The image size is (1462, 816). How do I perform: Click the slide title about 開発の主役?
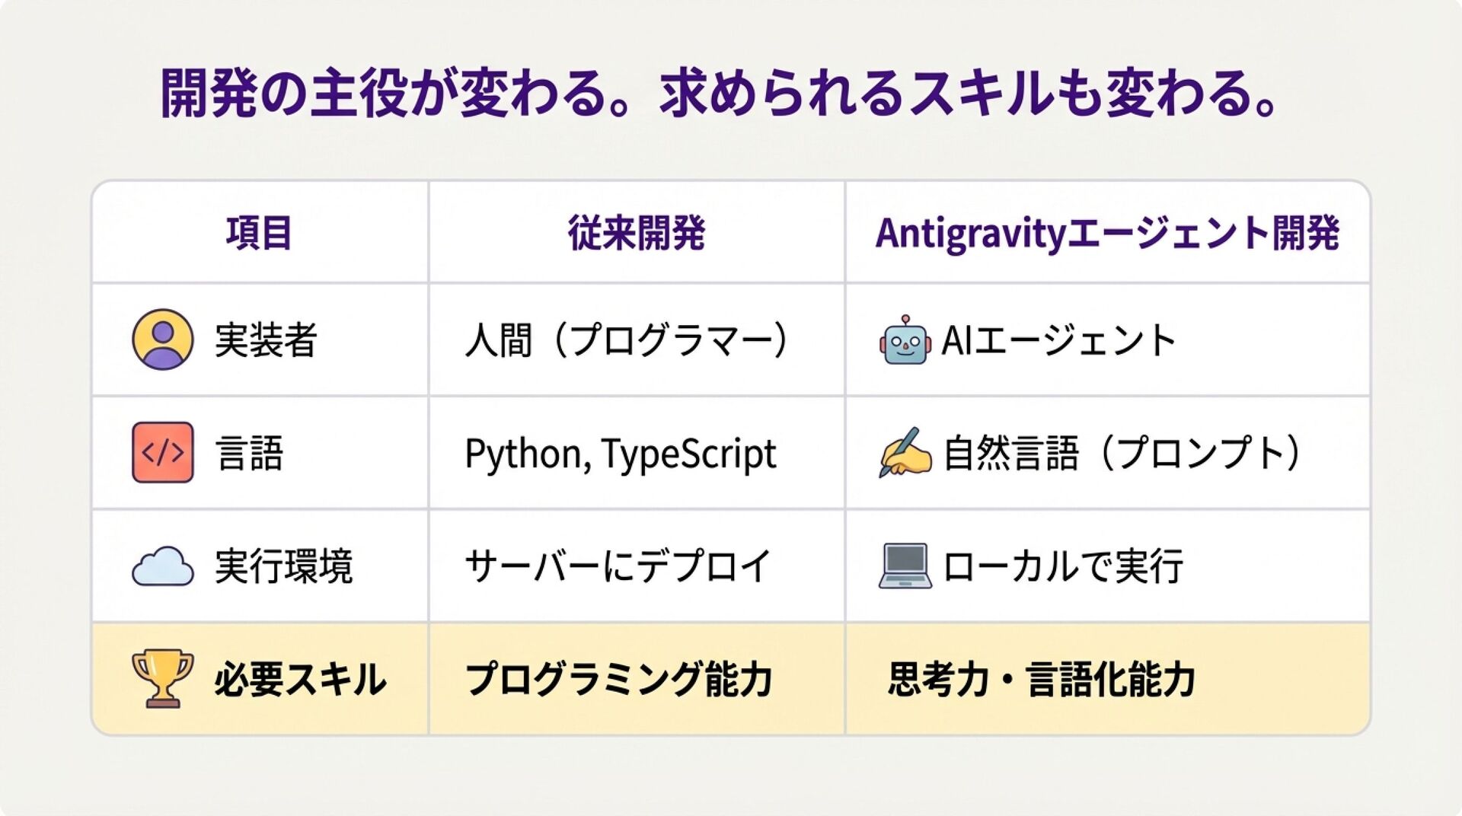pyautogui.click(x=719, y=94)
